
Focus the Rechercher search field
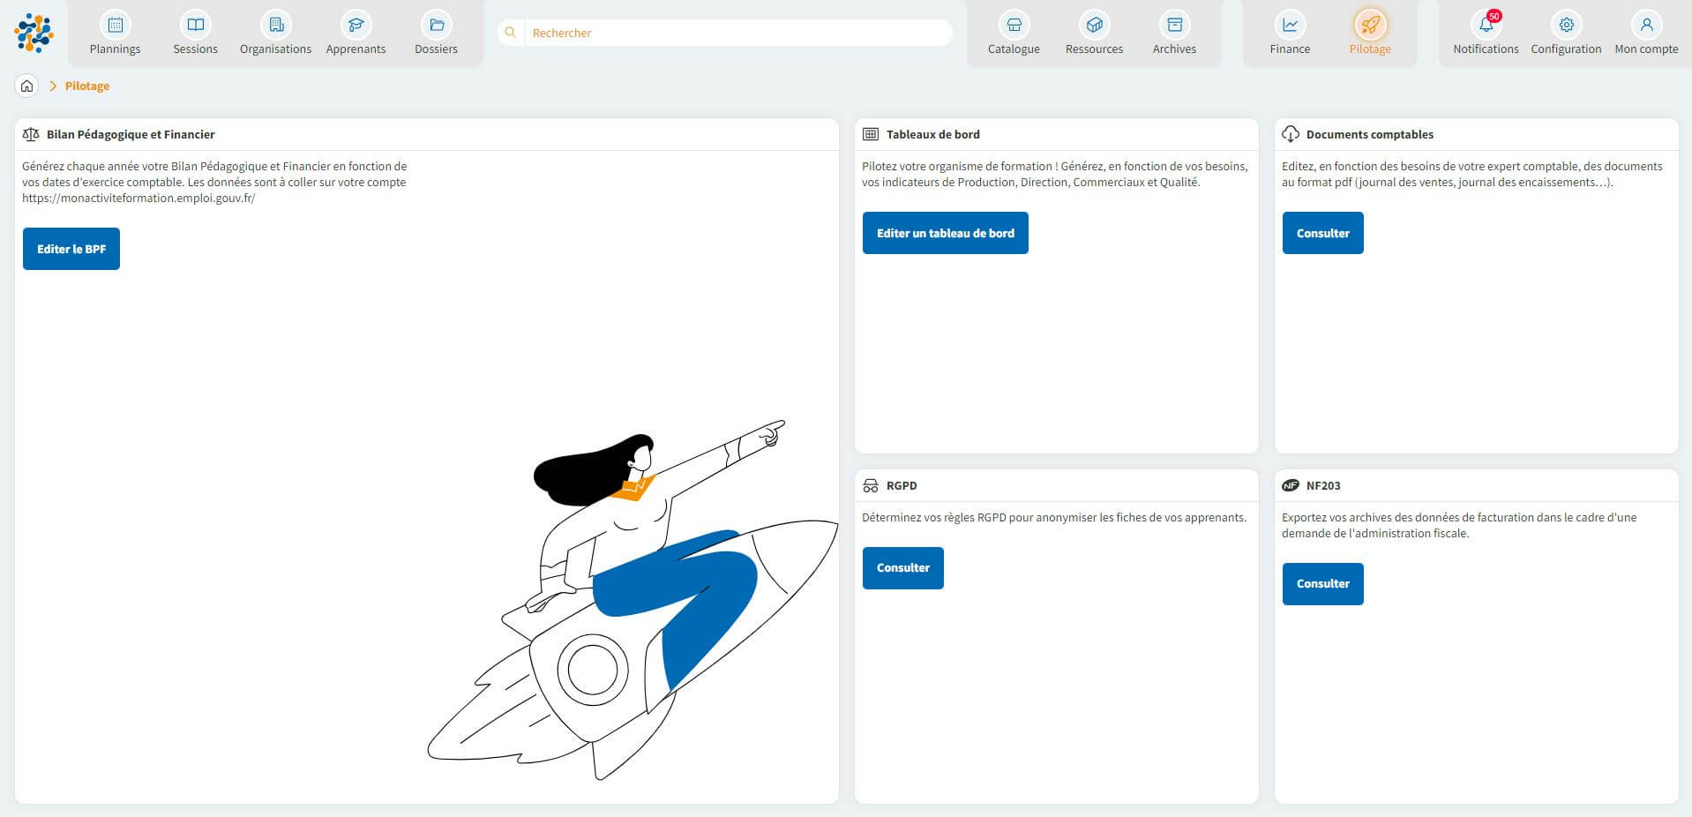[737, 33]
